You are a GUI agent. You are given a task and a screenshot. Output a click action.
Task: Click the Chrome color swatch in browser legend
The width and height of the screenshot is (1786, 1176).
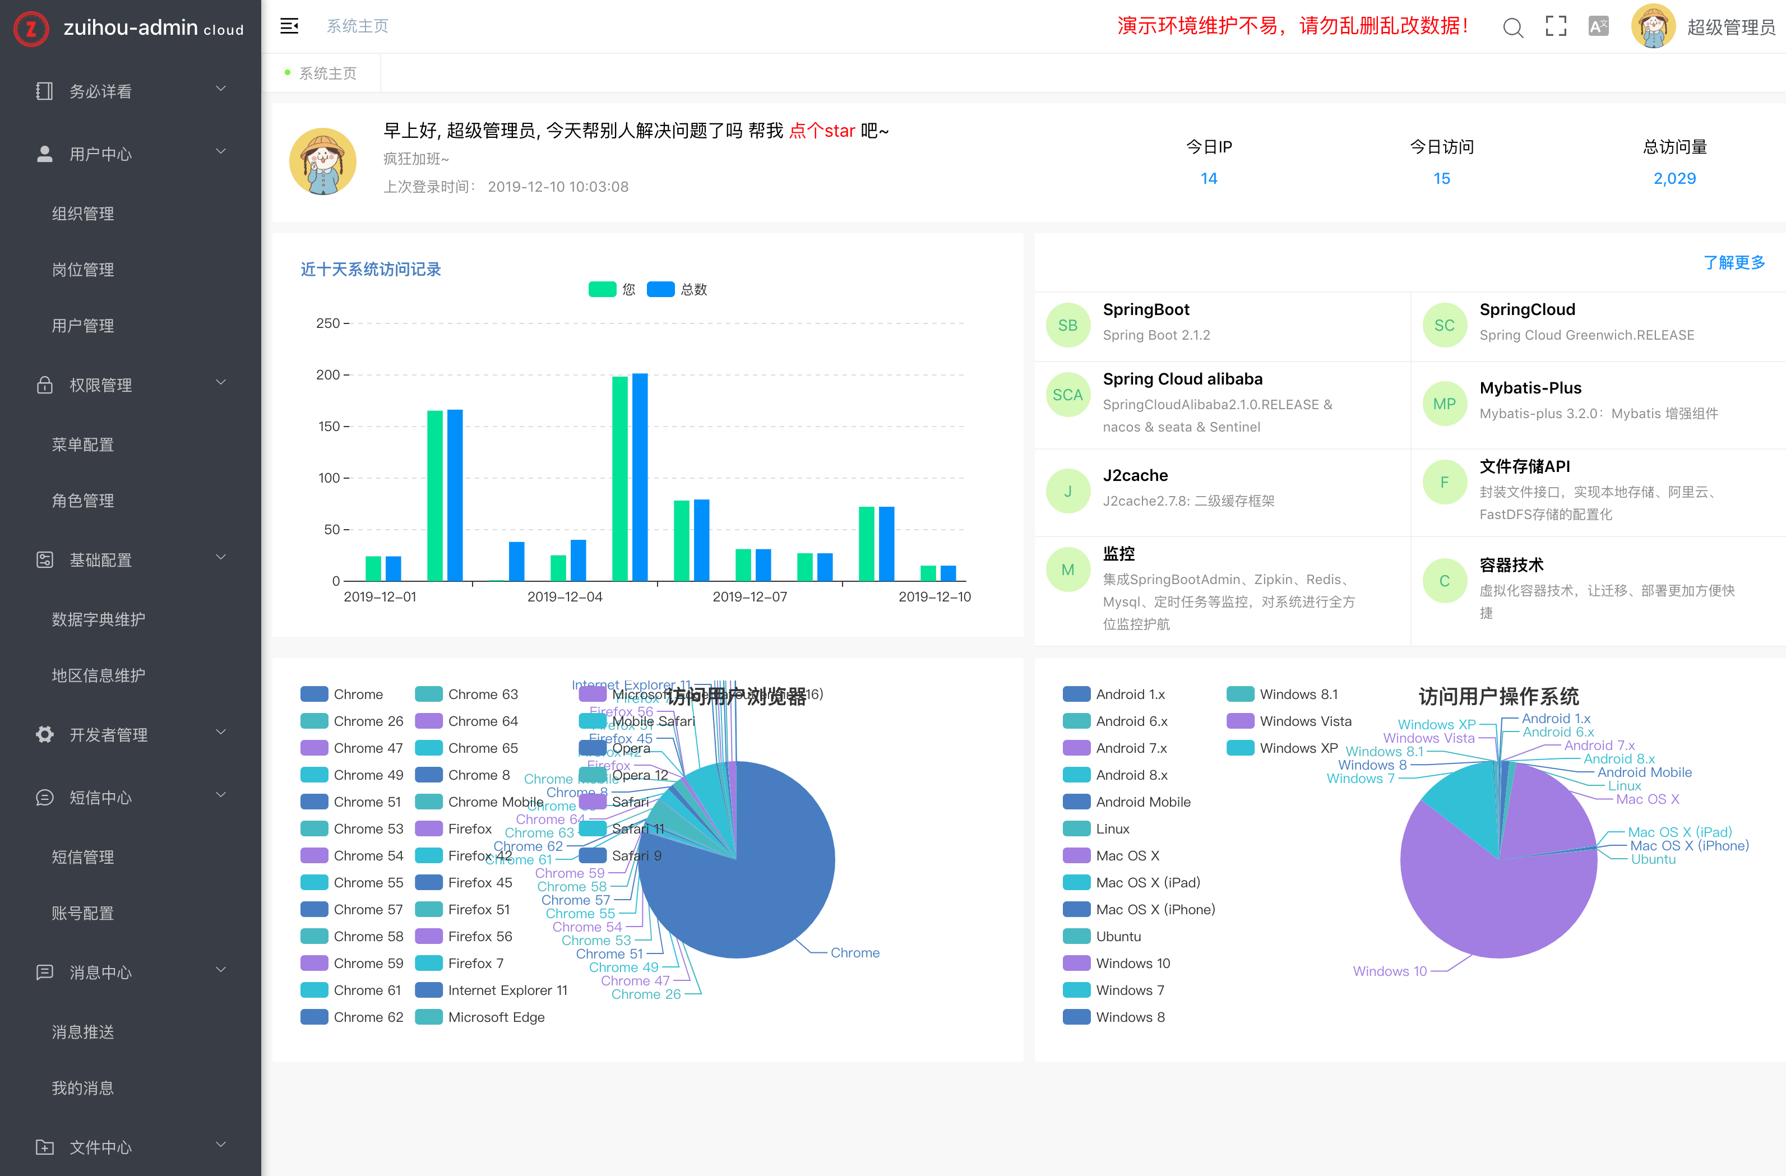click(314, 694)
